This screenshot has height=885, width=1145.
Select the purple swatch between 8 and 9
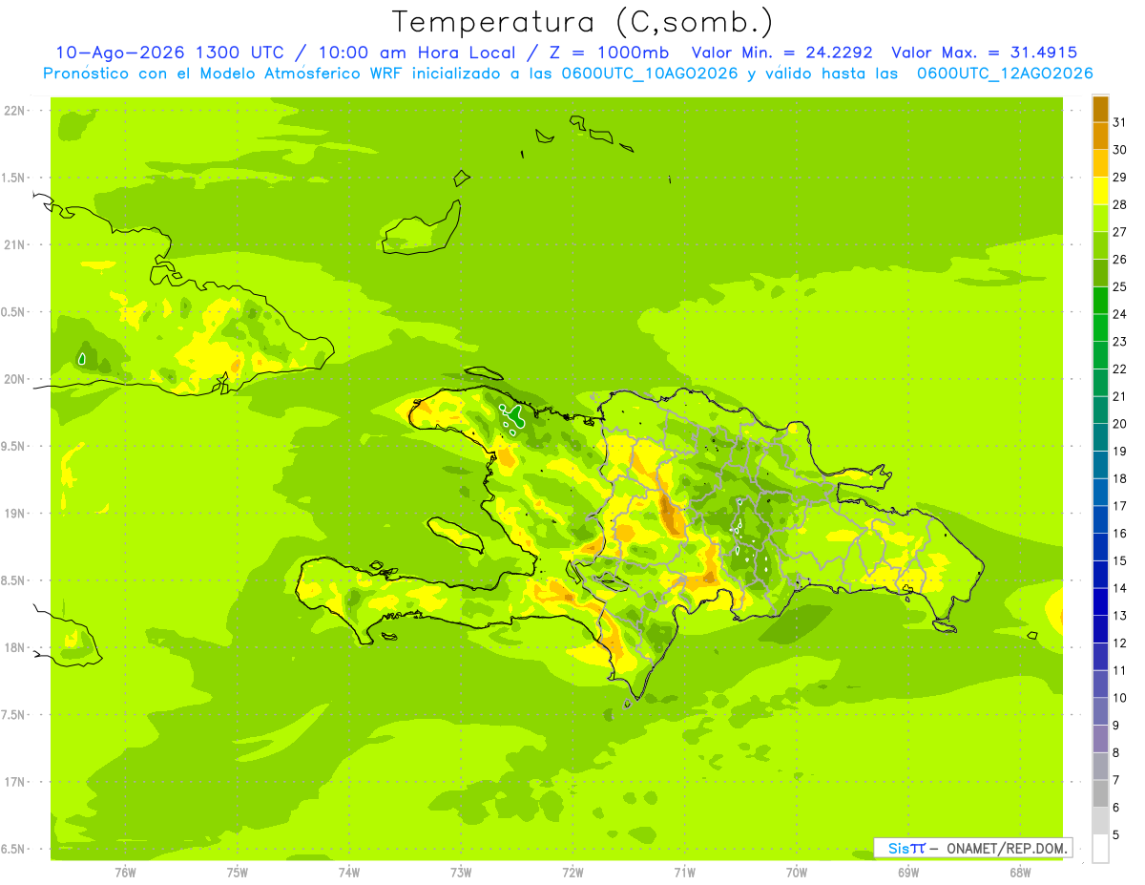(1100, 739)
